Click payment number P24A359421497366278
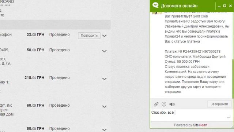The width and height of the screenshot is (234, 132). pyautogui.click(x=201, y=51)
